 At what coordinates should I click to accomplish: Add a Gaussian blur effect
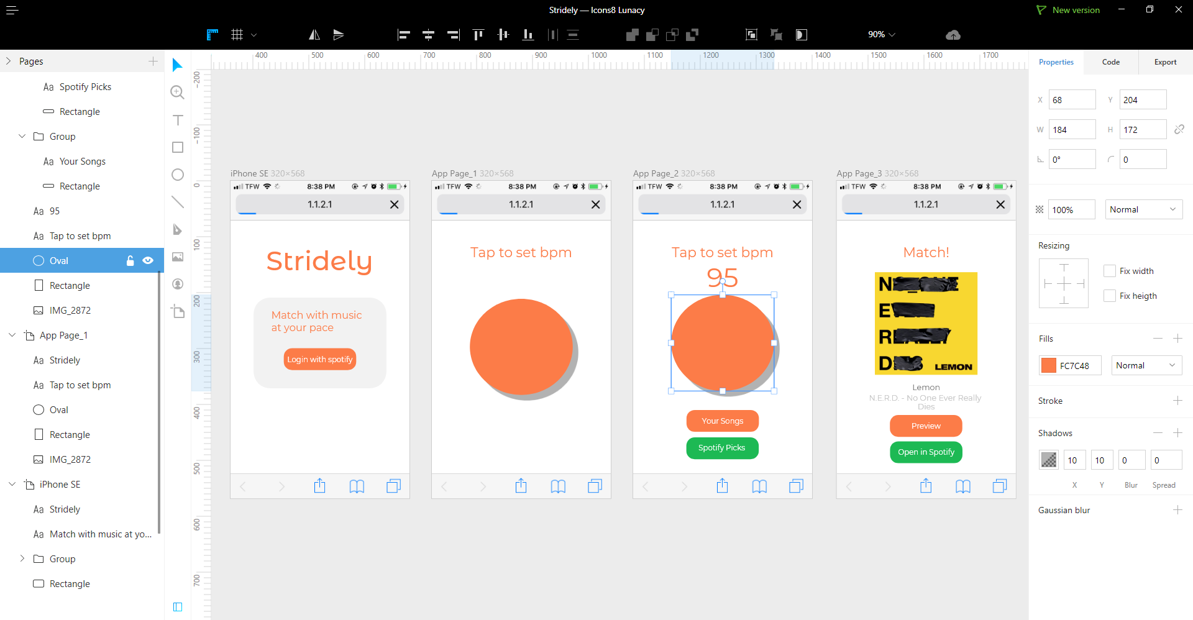click(x=1177, y=510)
